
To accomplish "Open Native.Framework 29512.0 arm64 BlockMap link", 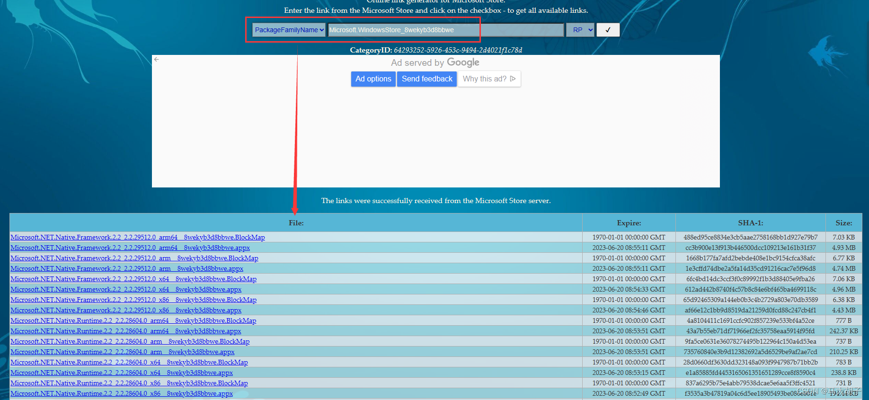I will pos(138,237).
